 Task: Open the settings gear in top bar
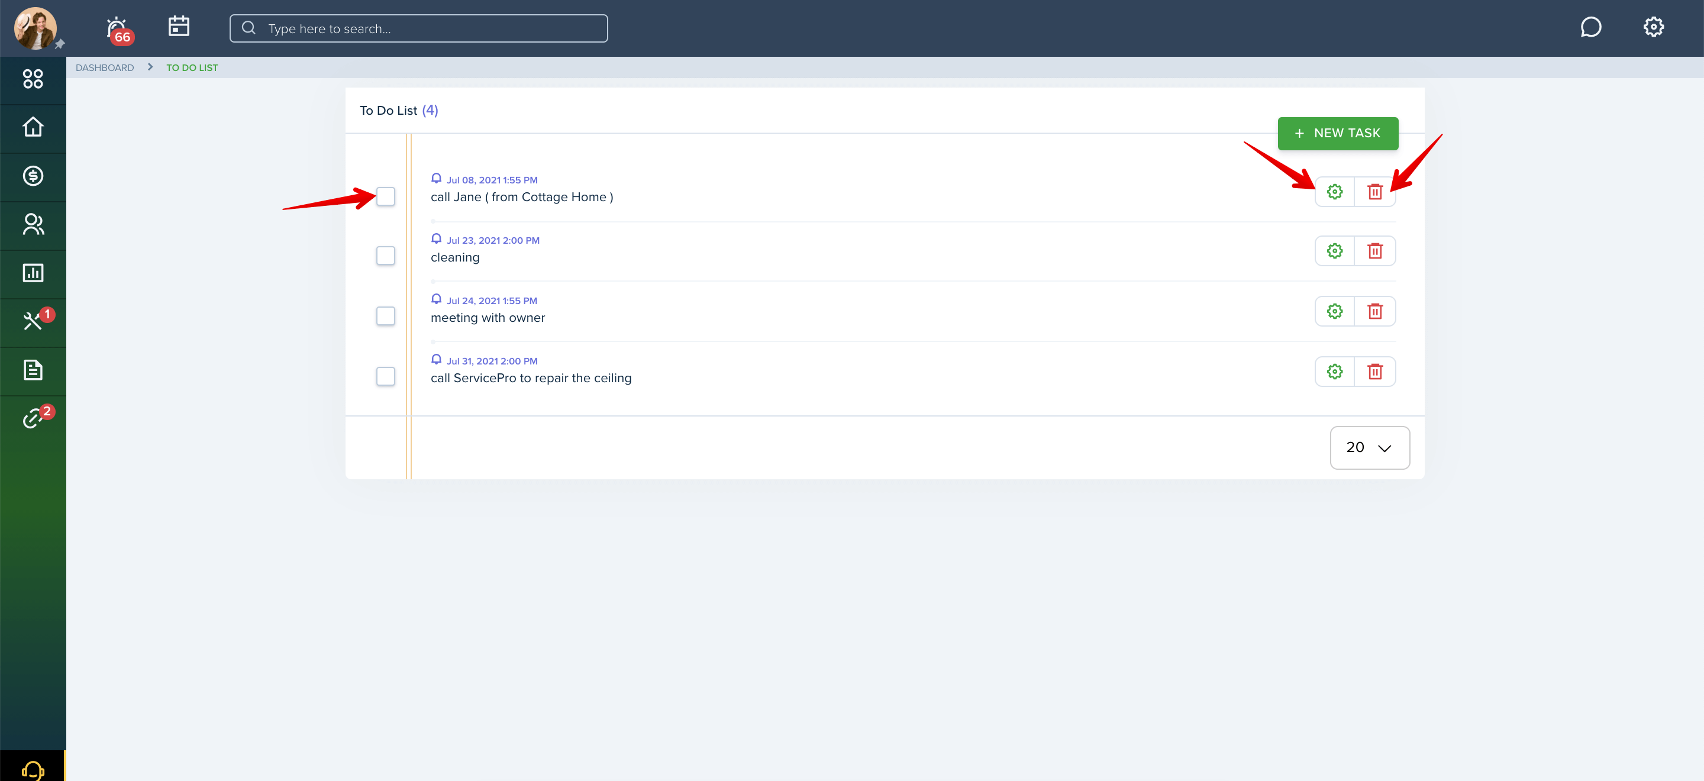click(x=1653, y=27)
